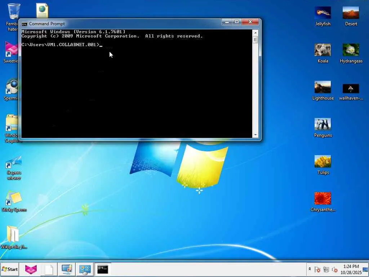Activate Command Prompt taskbar button
Screen dimensions: 369x277
(103, 269)
